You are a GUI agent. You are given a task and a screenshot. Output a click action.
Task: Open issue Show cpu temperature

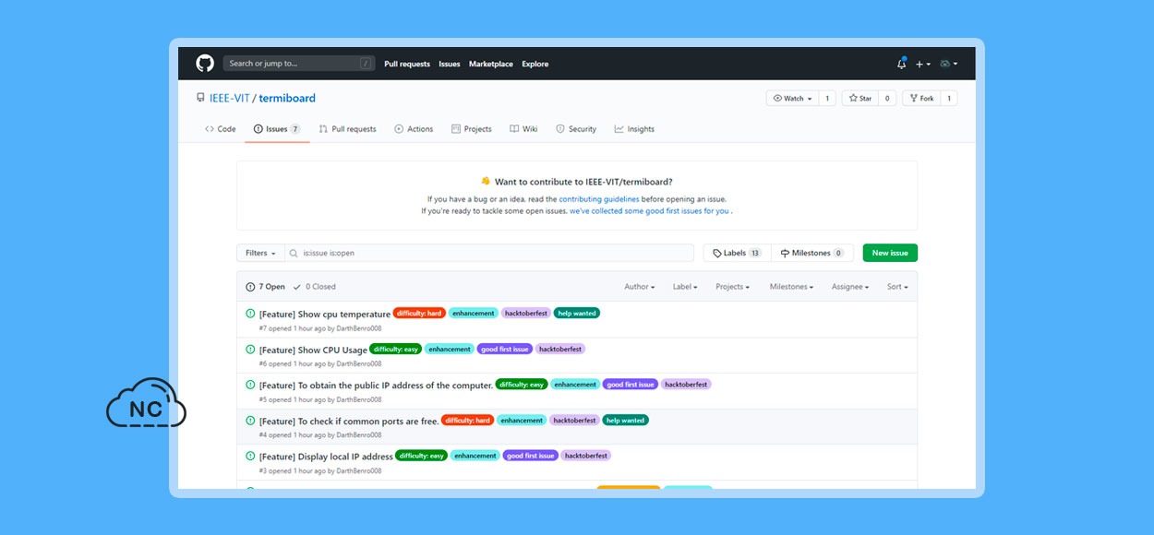tap(325, 315)
